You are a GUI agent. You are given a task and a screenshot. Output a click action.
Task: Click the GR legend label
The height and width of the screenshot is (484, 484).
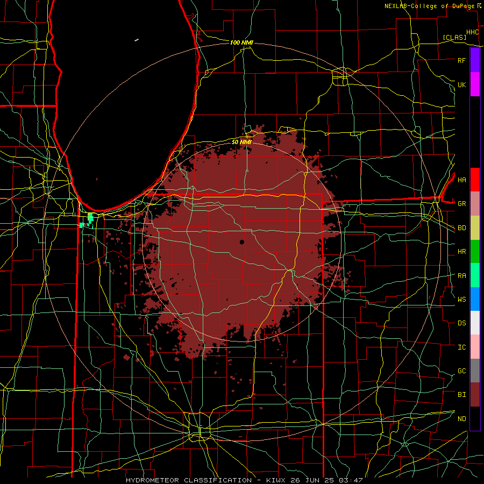click(461, 204)
